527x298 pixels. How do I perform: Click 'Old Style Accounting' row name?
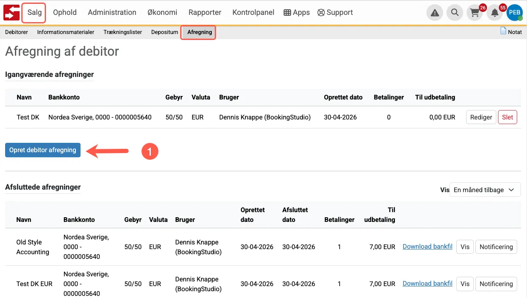click(x=33, y=247)
